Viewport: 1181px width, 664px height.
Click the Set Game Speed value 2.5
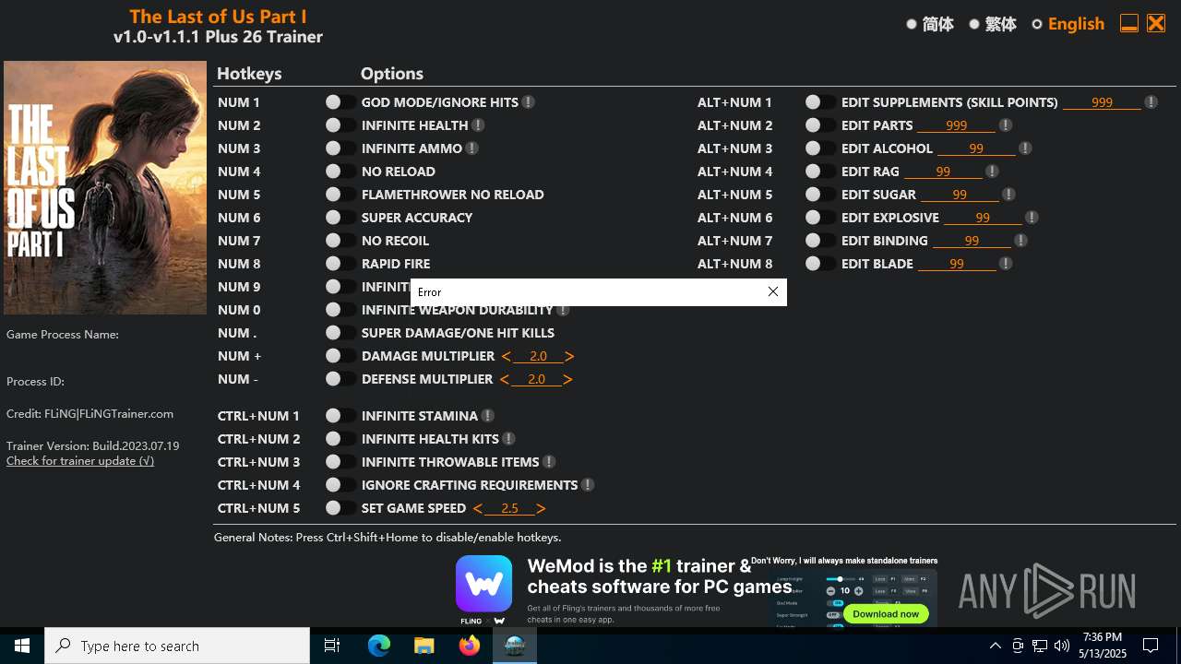pyautogui.click(x=509, y=508)
